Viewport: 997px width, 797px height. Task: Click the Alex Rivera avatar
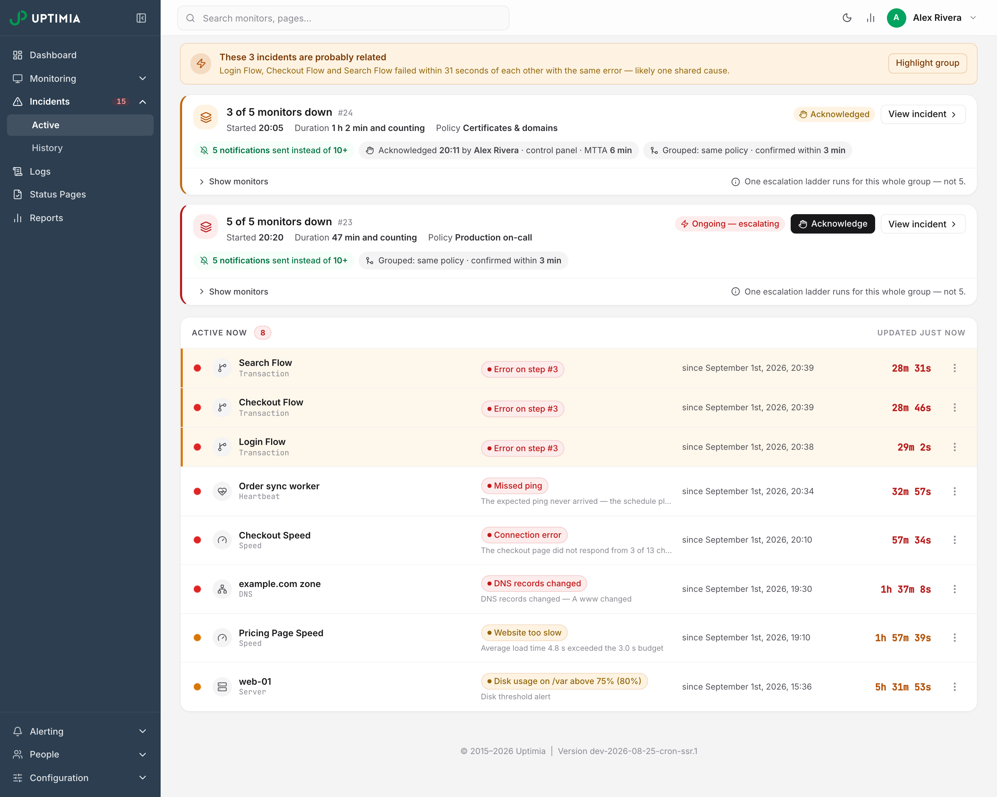(x=896, y=18)
